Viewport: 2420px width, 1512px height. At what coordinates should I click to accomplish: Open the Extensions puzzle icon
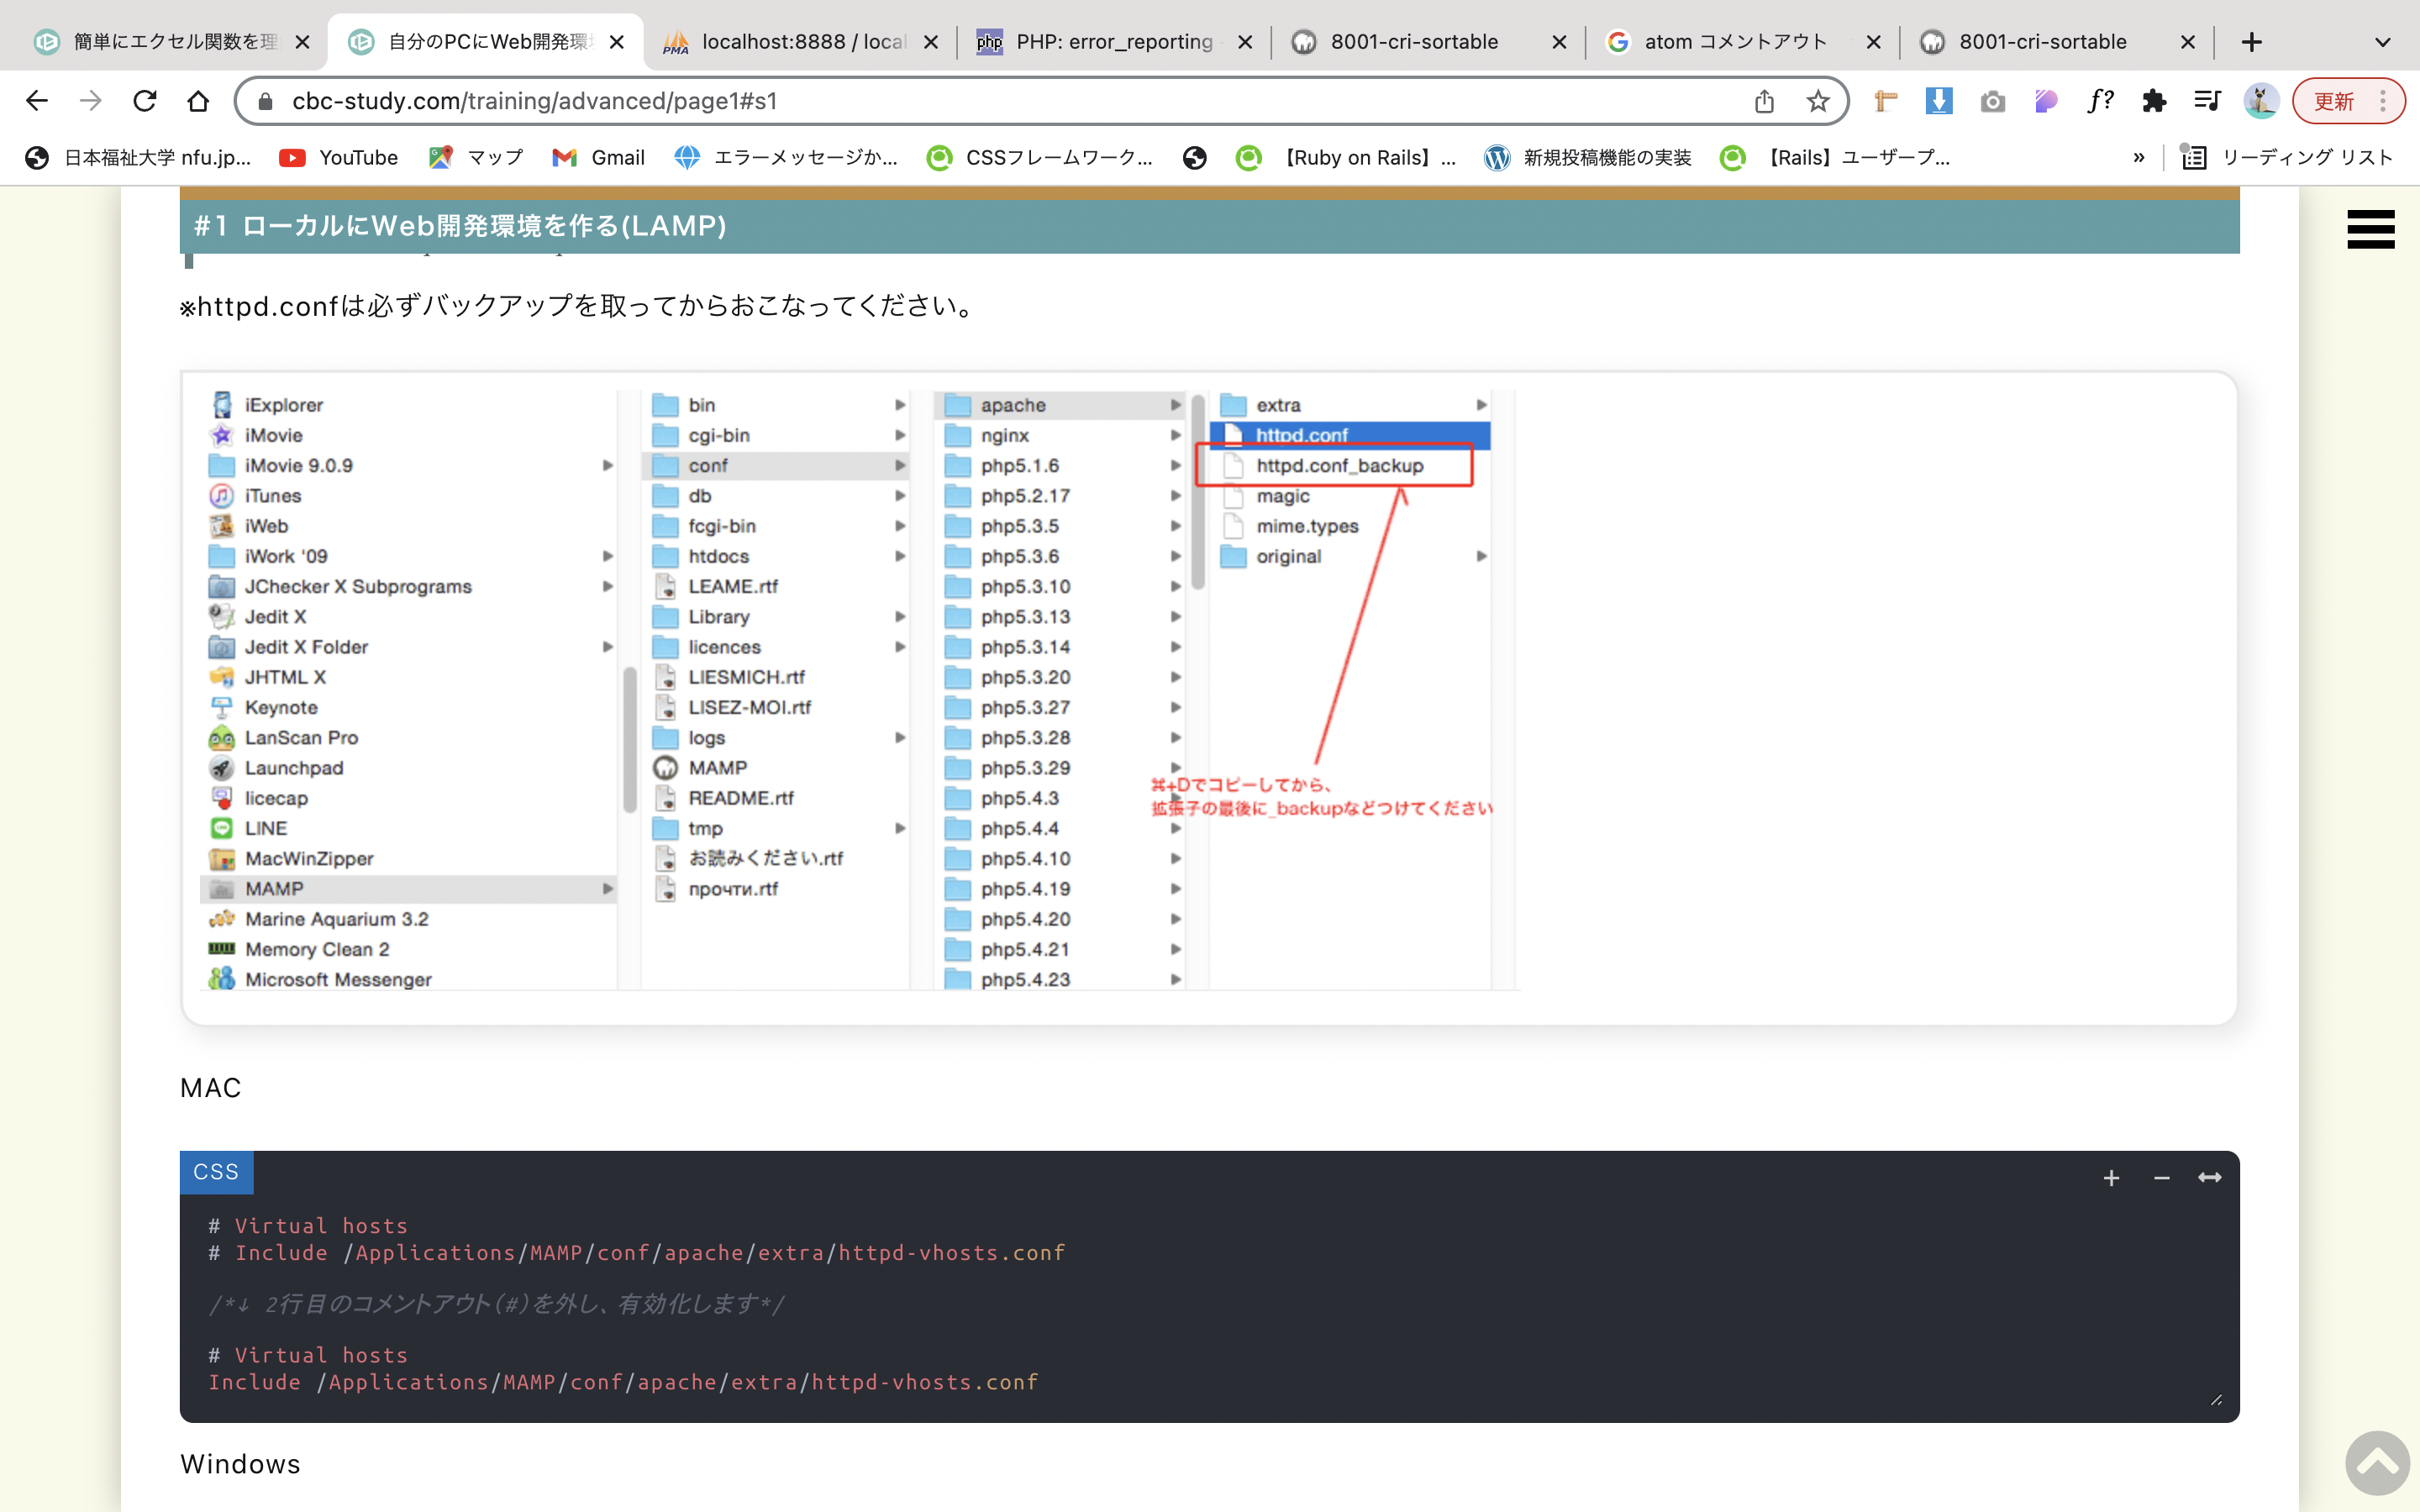[2153, 101]
